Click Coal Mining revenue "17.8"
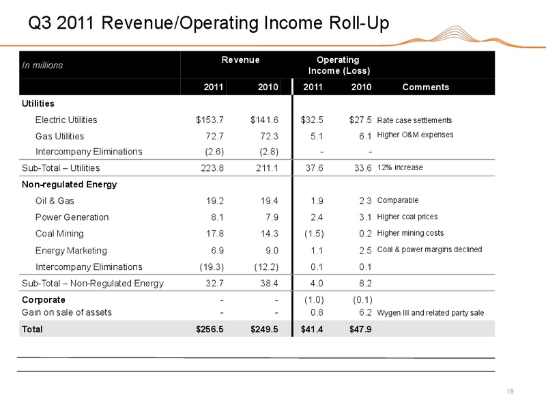 (214, 234)
